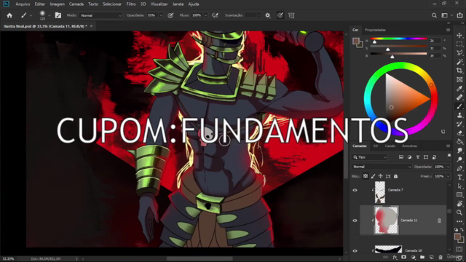
Task: Open the brush Mode dropdown
Action: (x=100, y=15)
